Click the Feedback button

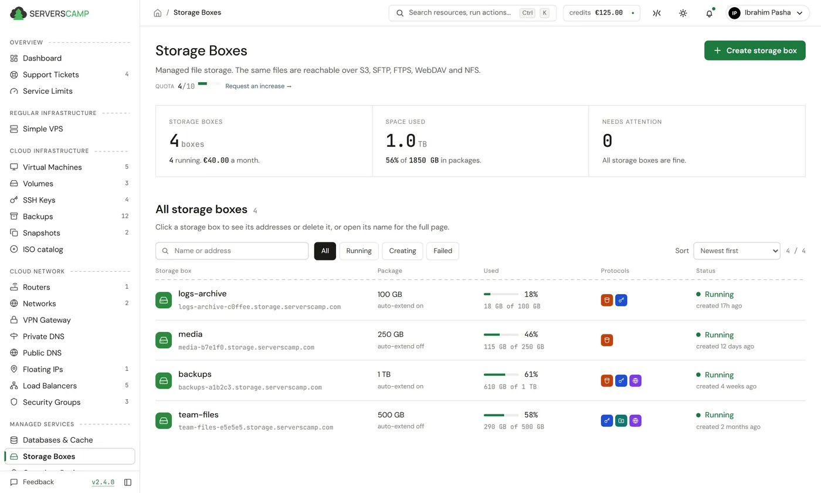tap(32, 482)
